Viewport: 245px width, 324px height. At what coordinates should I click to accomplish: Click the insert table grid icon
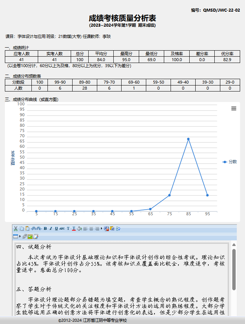click(15, 236)
